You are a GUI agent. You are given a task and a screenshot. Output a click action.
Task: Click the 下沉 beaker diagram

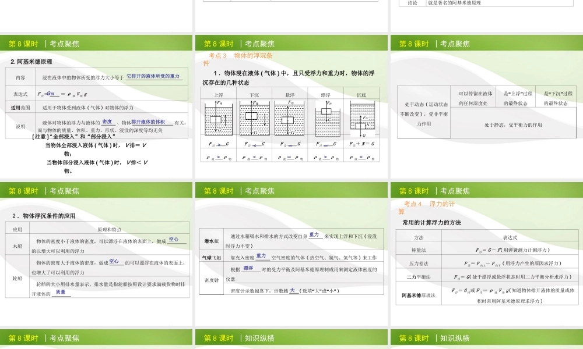[254, 119]
